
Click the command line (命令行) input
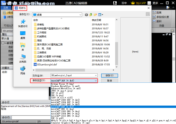[31, 117]
